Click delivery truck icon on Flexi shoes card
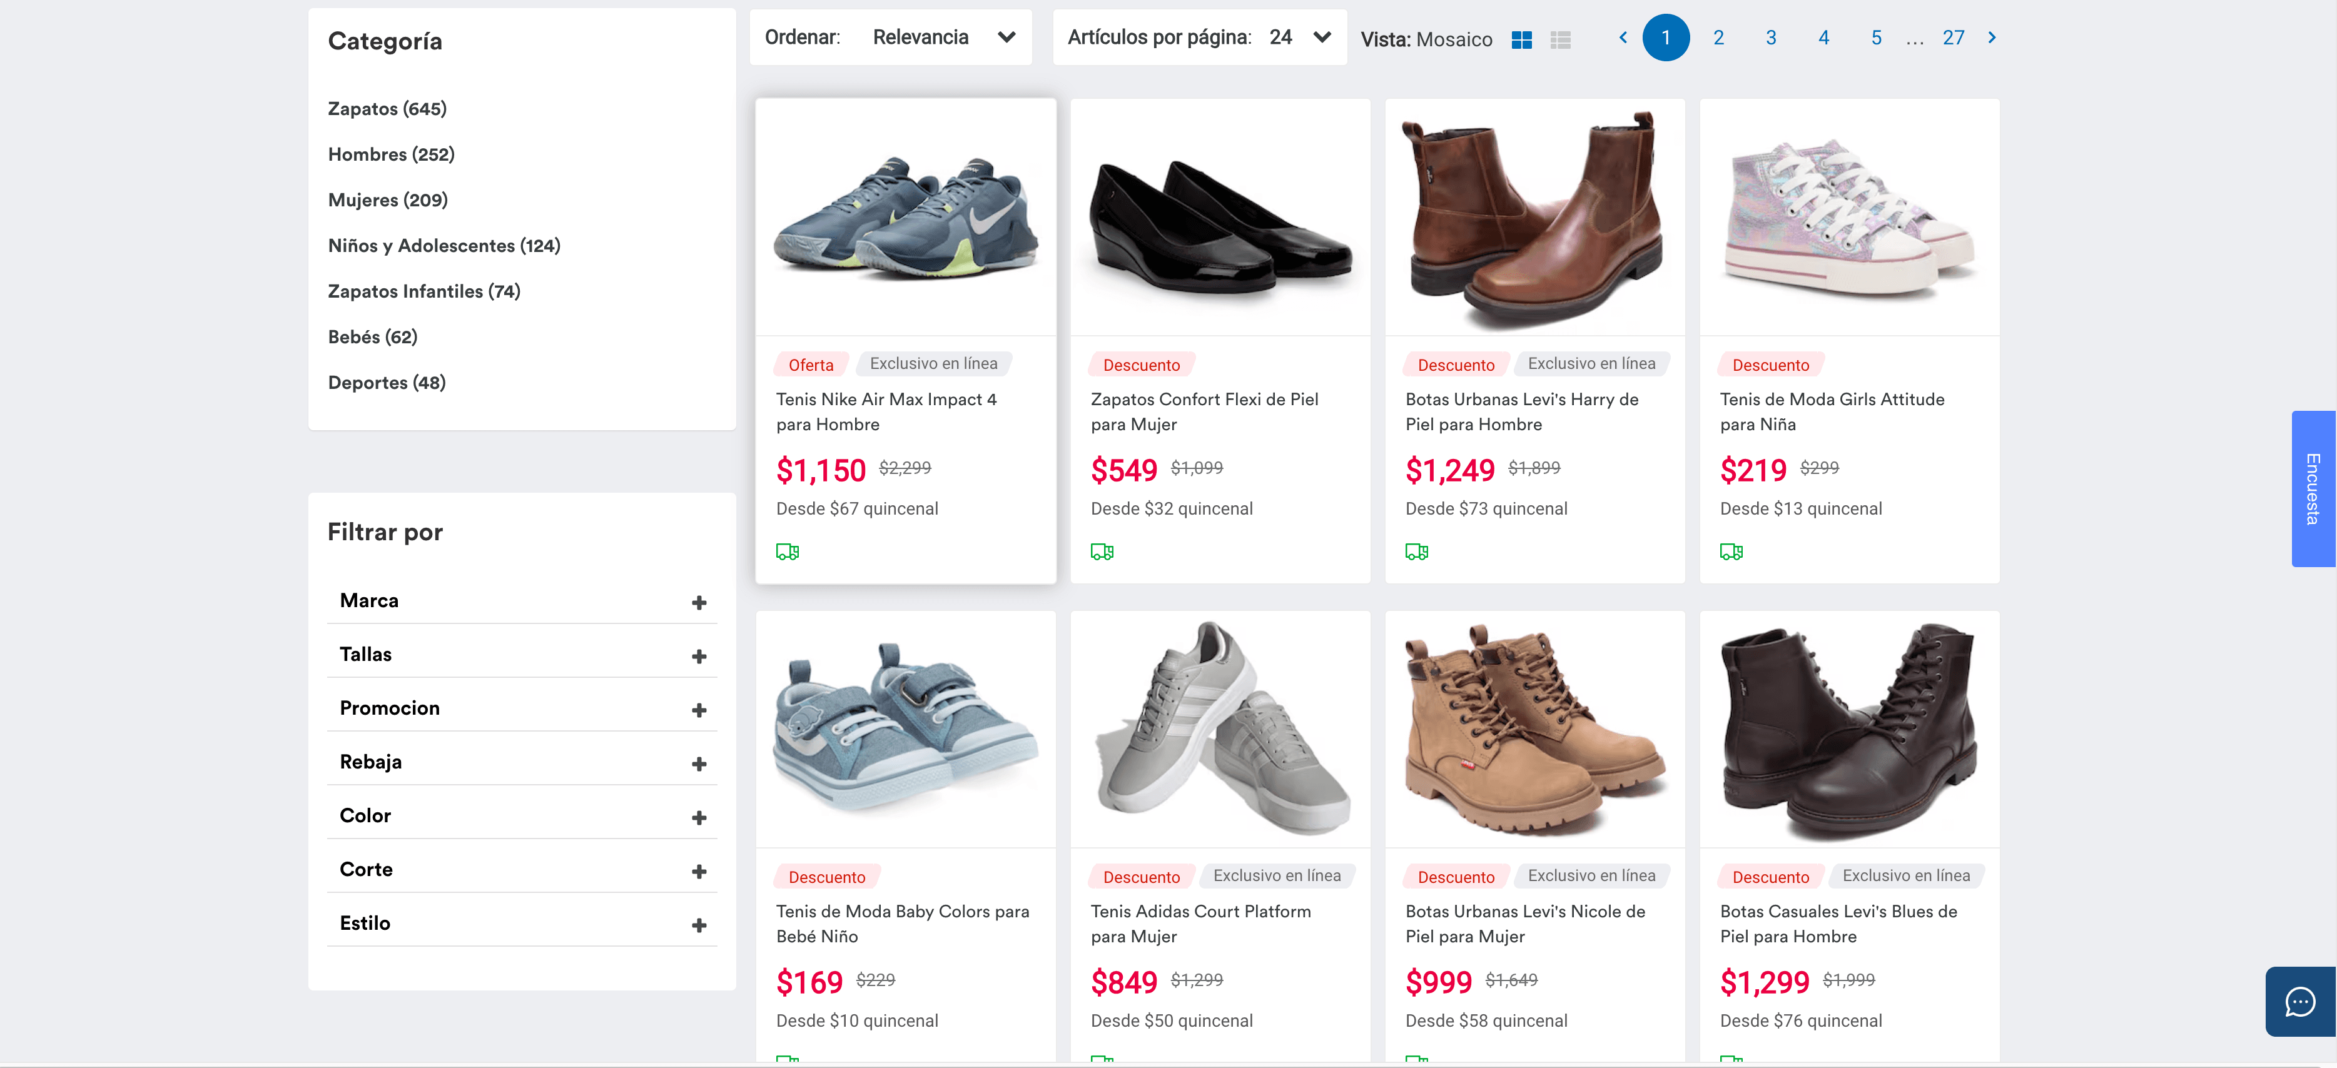2337x1068 pixels. point(1102,552)
